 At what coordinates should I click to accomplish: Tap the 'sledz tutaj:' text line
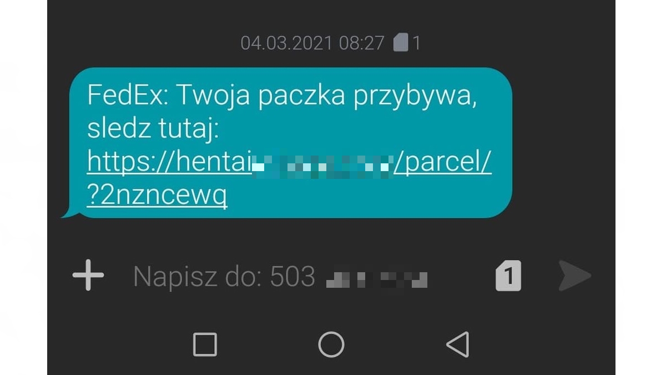pyautogui.click(x=154, y=129)
